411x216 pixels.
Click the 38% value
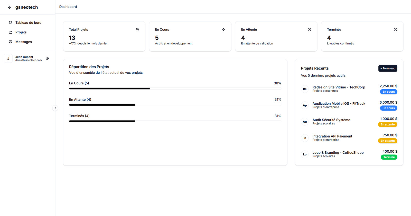pos(277,83)
